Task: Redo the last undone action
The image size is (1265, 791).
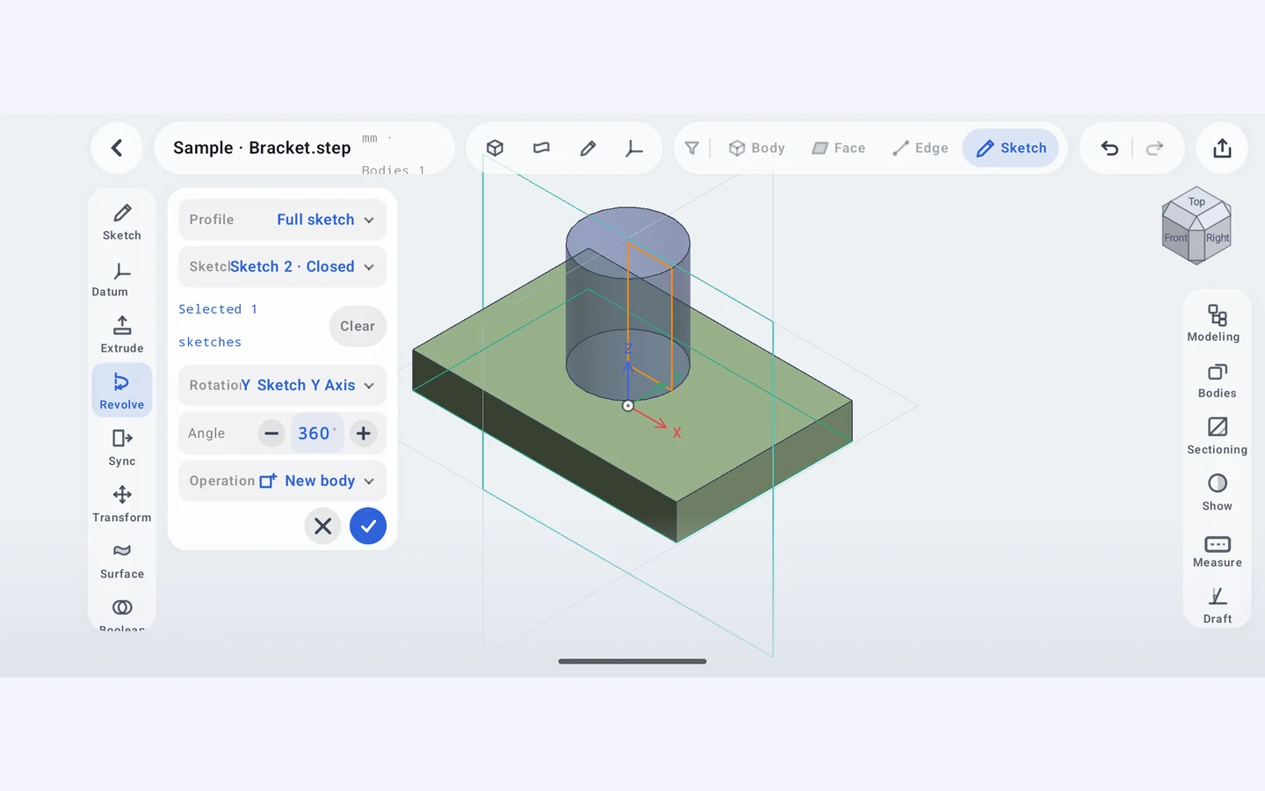Action: [1155, 148]
